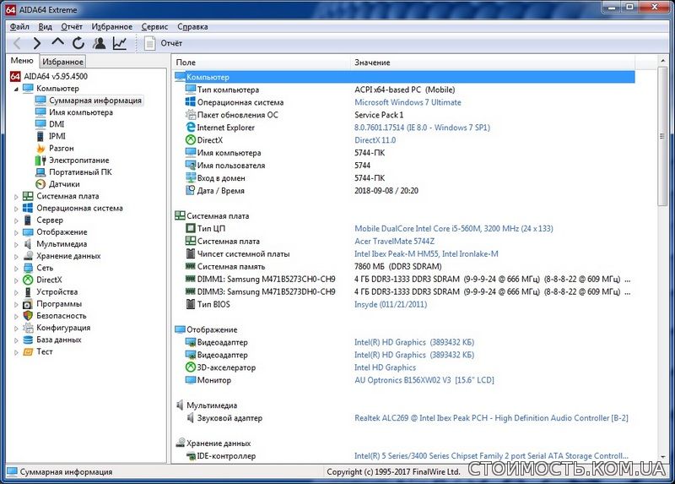Select the Портативный ПК laptop icon
This screenshot has height=484, width=675.
(x=40, y=172)
